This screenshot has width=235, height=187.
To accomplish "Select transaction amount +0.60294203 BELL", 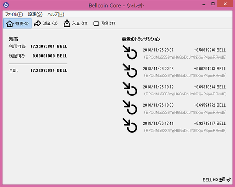I will pyautogui.click(x=210, y=69).
